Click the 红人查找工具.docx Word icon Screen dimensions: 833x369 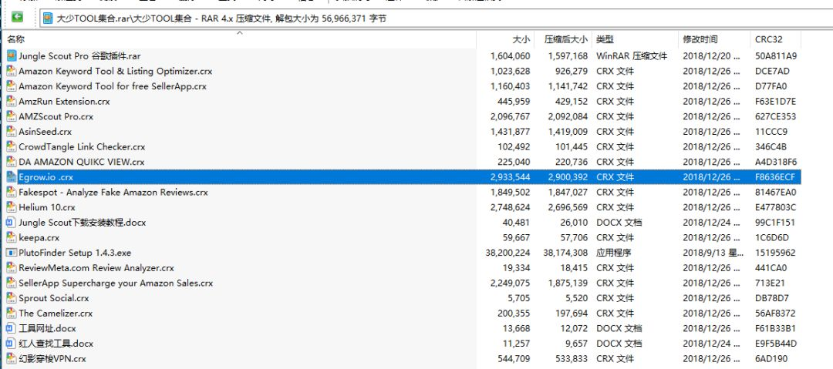11,344
